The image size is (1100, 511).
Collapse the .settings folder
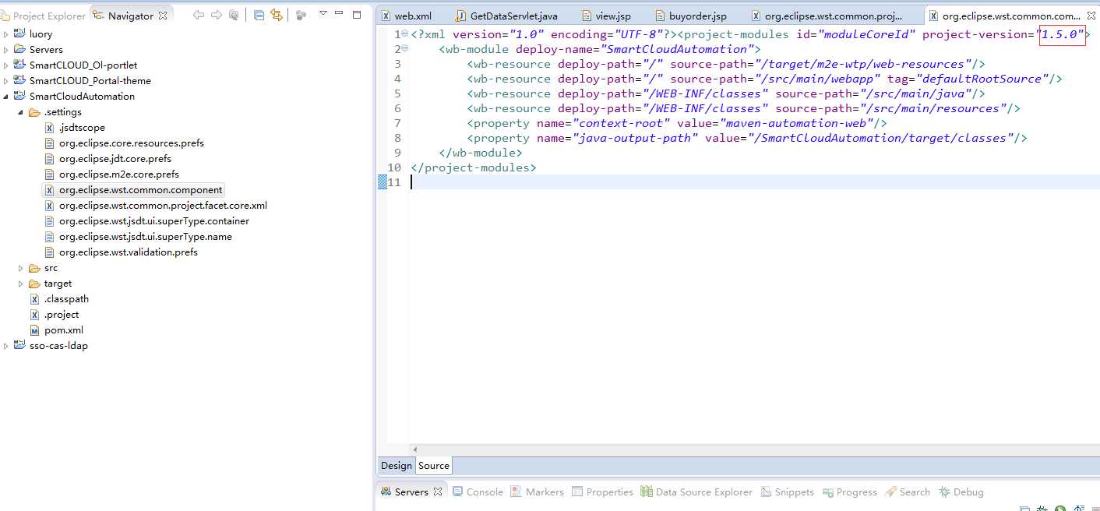coord(21,112)
